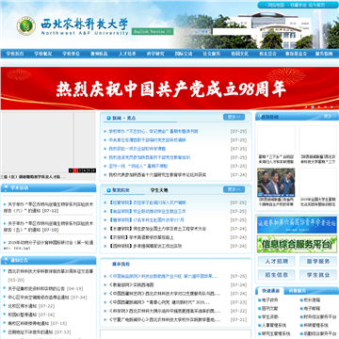Open the 人才招聘 button
The image size is (339, 339).
click(x=277, y=262)
